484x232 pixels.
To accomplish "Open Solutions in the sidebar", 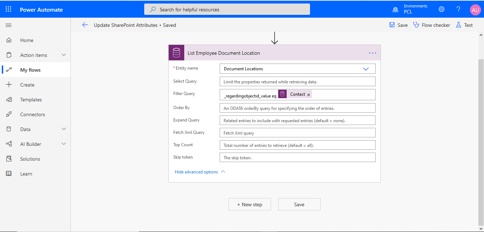I will (x=35, y=159).
